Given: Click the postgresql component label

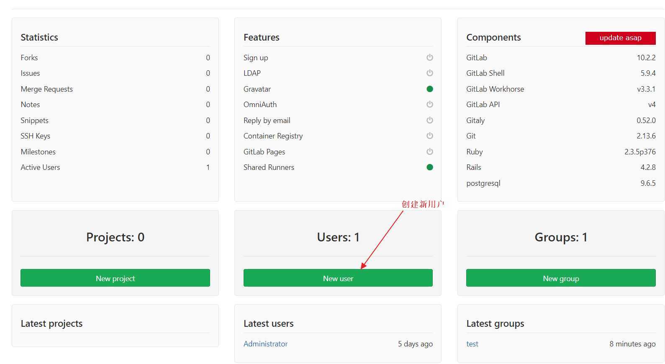Looking at the screenshot, I should tap(483, 183).
